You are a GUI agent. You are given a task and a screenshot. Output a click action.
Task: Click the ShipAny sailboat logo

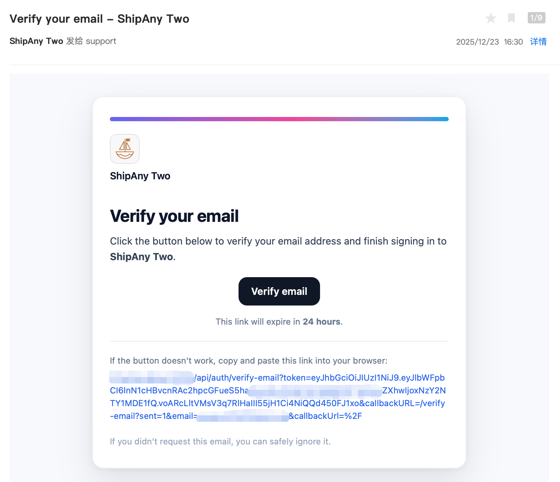coord(125,149)
